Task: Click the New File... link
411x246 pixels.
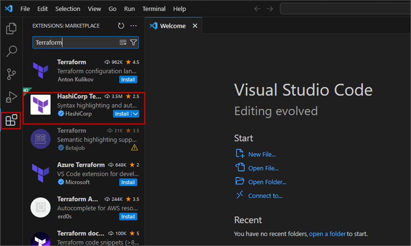Action: click(x=262, y=154)
